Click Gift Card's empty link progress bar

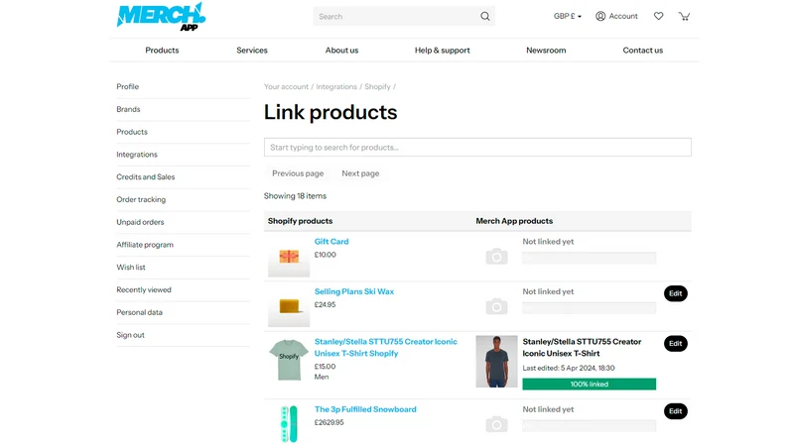(x=589, y=258)
